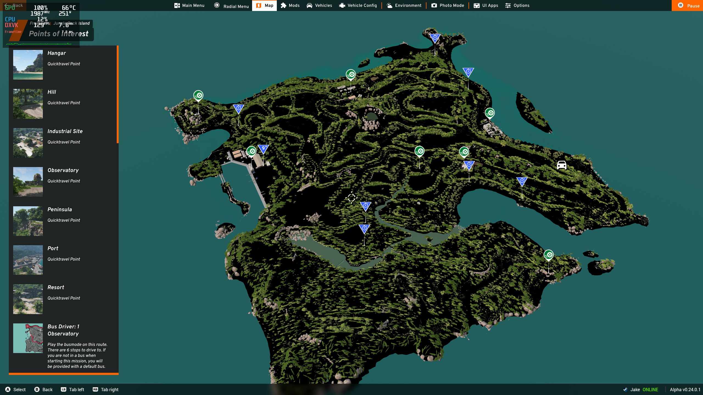The width and height of the screenshot is (703, 395).
Task: Select the Industrial Site quicktravel entry
Action: pyautogui.click(x=63, y=143)
